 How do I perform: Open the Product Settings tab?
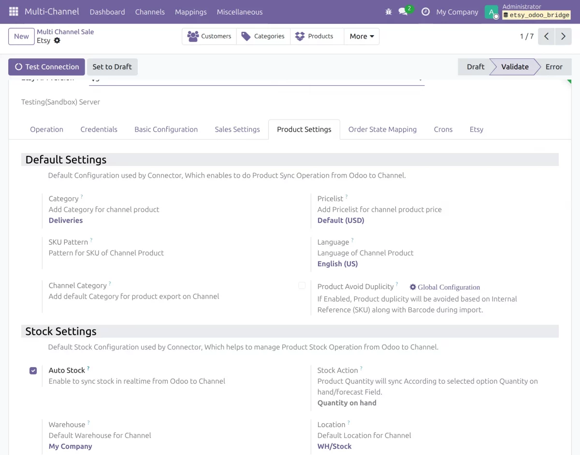(x=304, y=129)
